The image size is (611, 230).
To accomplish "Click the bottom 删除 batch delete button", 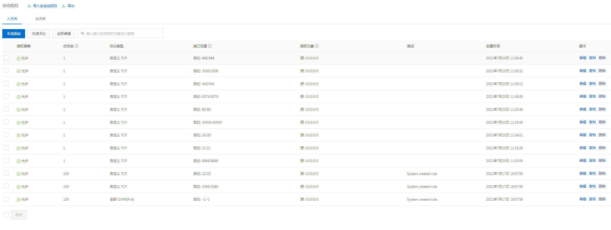I will [19, 215].
